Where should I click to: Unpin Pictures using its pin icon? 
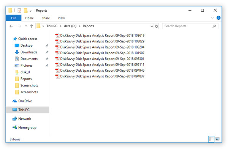pos(47,66)
